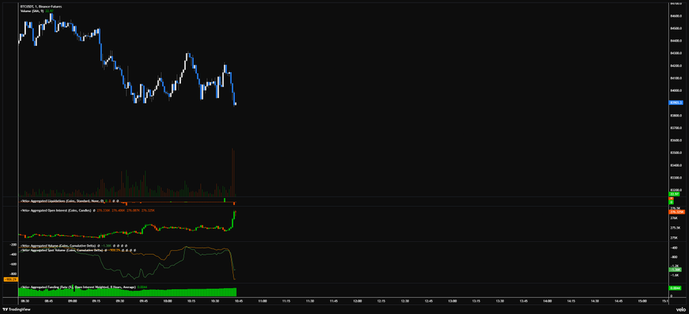Click the Aggregated Spot Volume legend
Viewport: 689px width, 314px height.
(59, 250)
